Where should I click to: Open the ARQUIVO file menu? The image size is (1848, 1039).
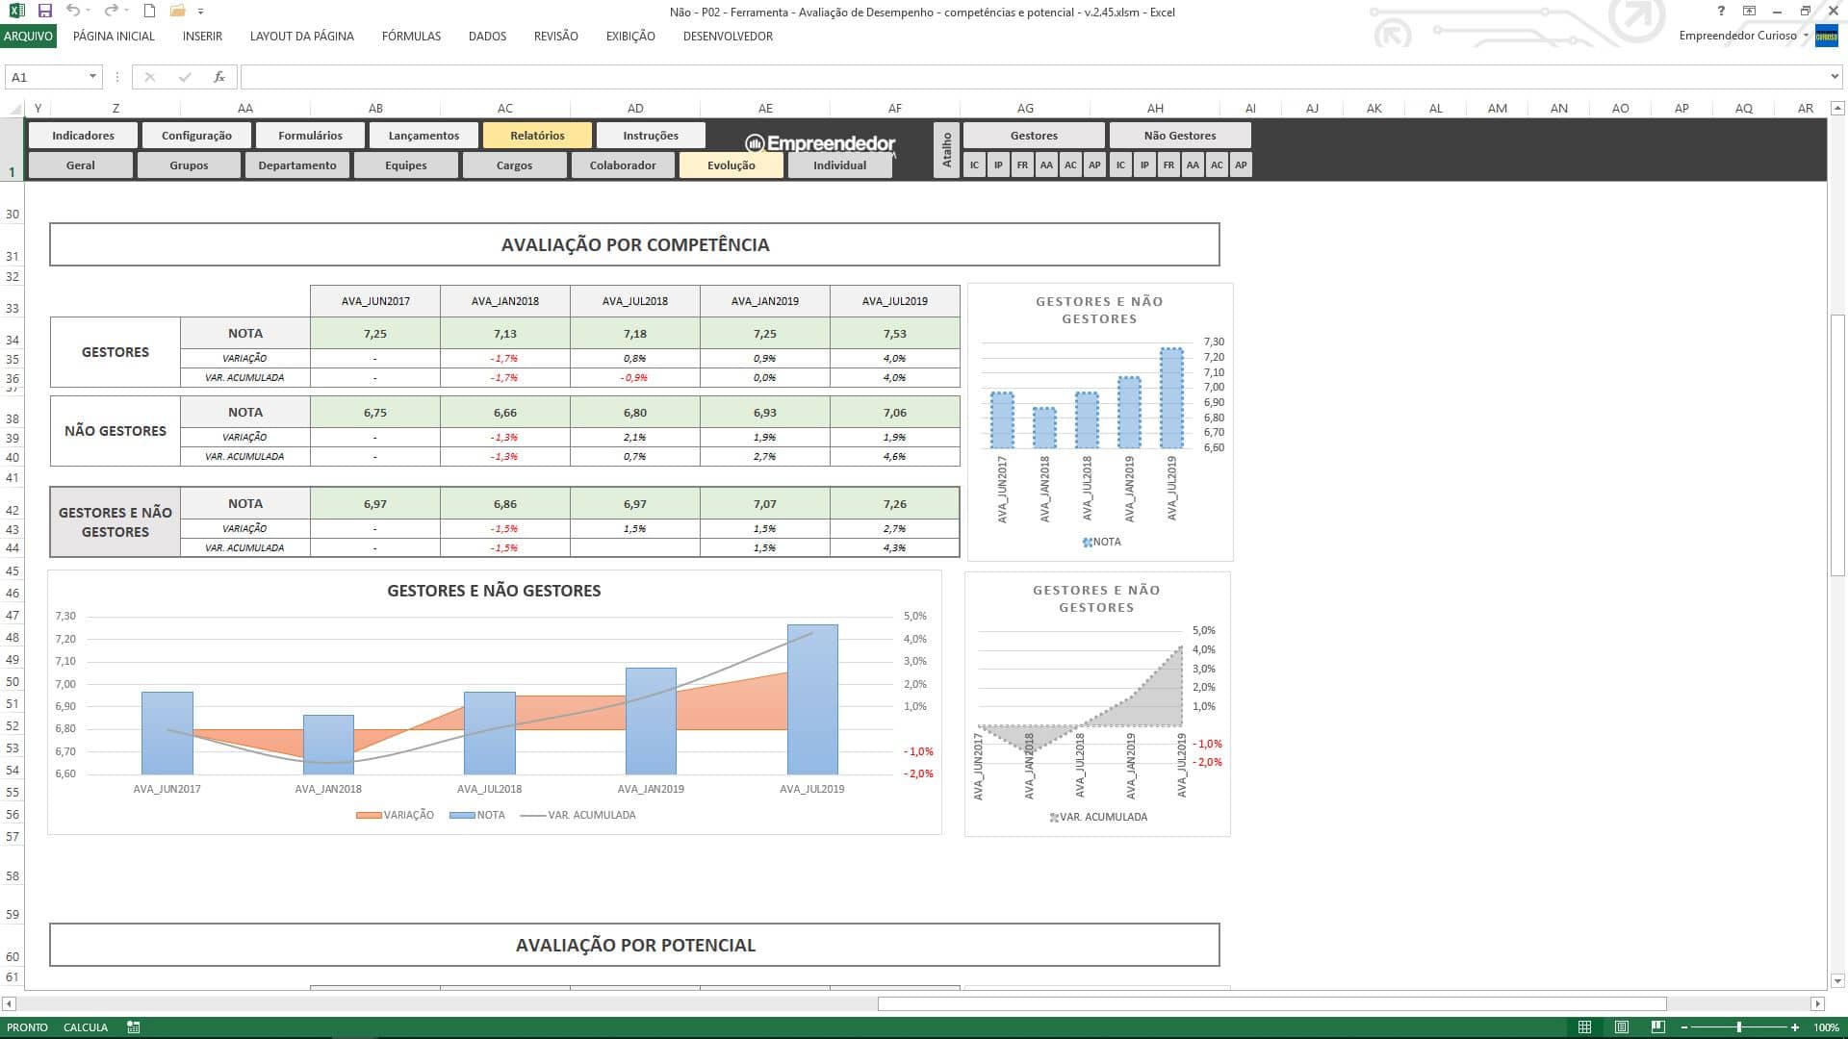coord(28,36)
